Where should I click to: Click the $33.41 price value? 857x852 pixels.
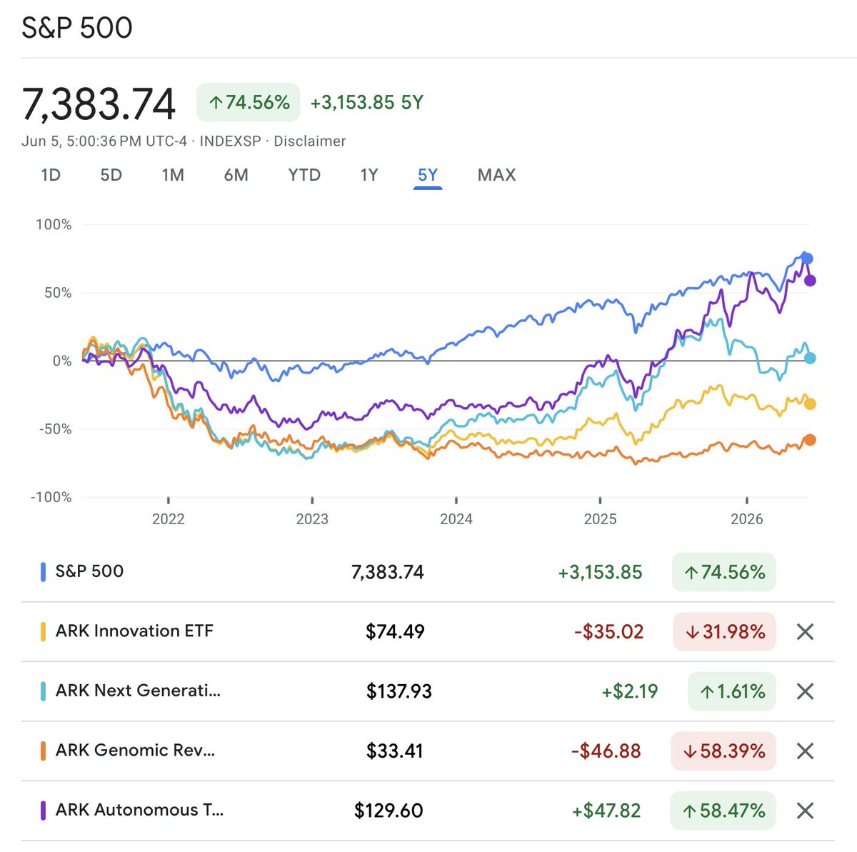(x=394, y=751)
